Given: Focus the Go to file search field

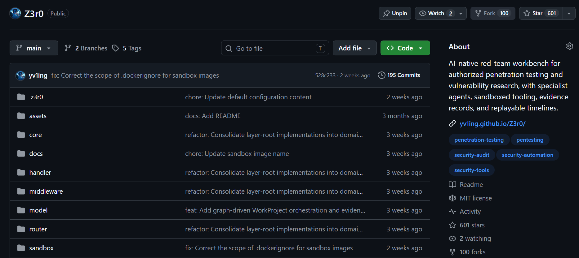Looking at the screenshot, I should [x=275, y=48].
